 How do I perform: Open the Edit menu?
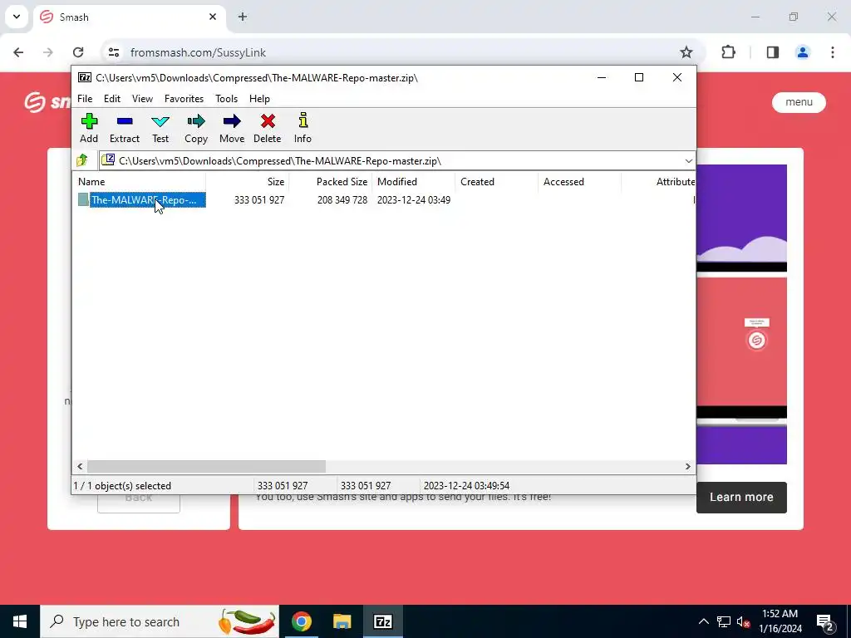tap(112, 99)
